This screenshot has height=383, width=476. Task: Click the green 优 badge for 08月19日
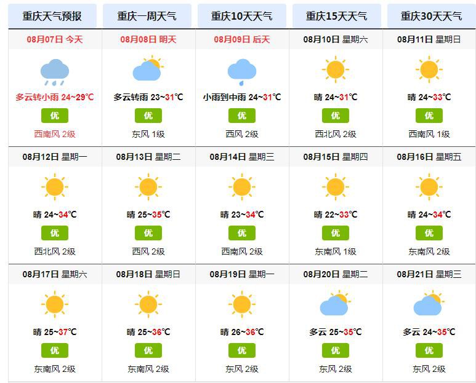(x=242, y=350)
